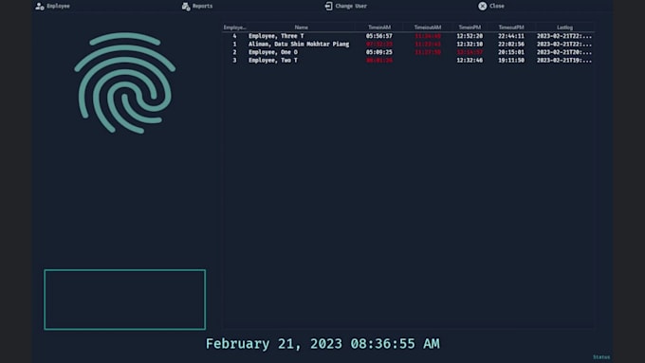Click the TimeoutPM value 22:02:56
Image resolution: width=645 pixels, height=363 pixels.
(x=511, y=45)
